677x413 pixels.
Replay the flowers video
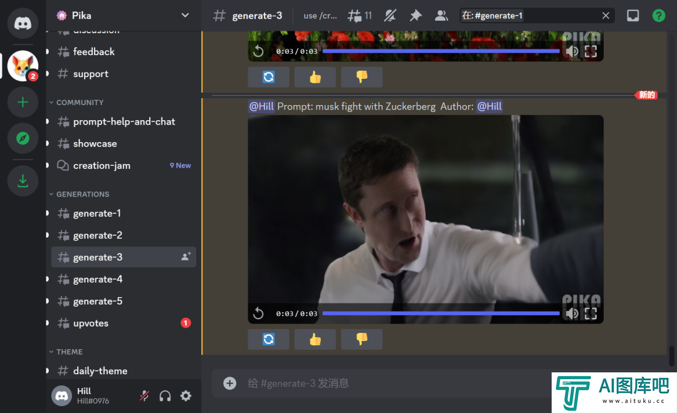click(258, 51)
